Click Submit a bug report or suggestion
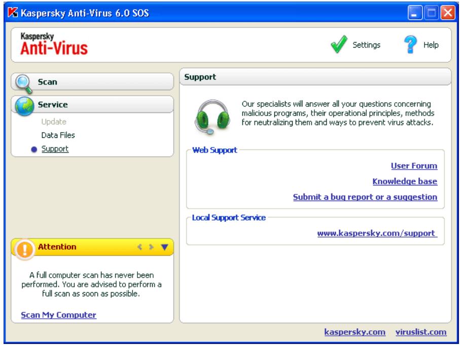460x345 pixels. point(365,197)
